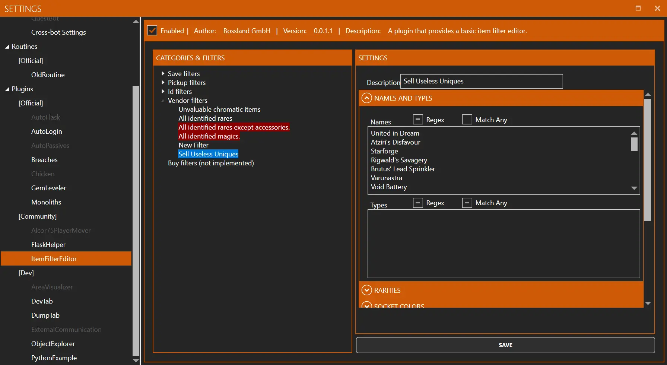Open AutoFlask plugin settings
The image size is (667, 365).
pyautogui.click(x=45, y=117)
